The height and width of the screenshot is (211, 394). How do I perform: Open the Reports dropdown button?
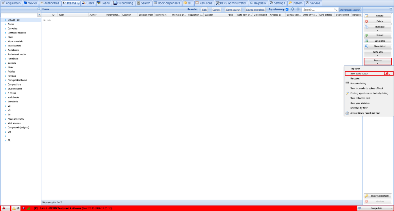coord(377,61)
